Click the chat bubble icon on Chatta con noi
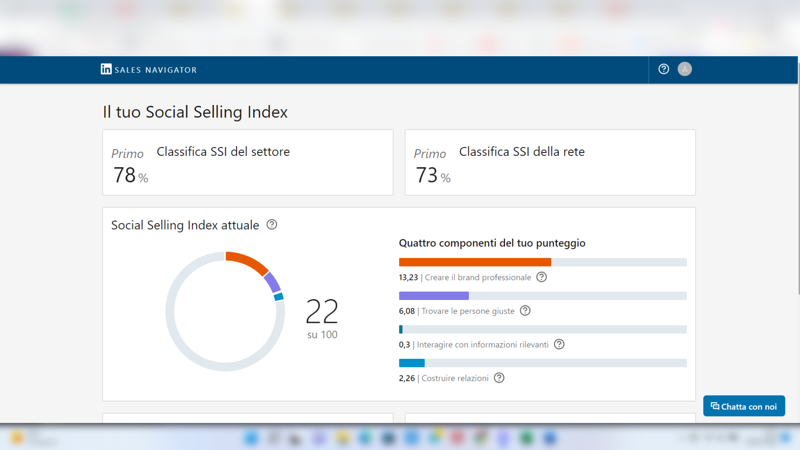The width and height of the screenshot is (800, 450). click(715, 406)
